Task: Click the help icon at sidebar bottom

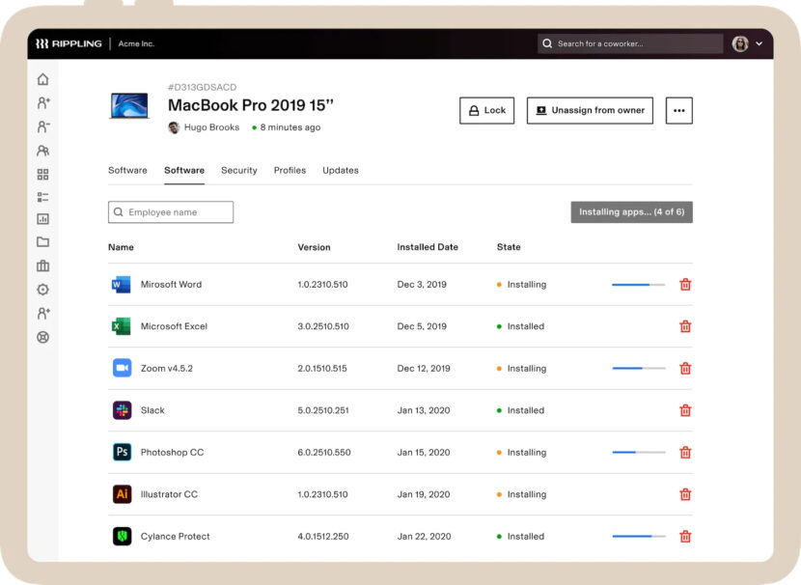Action: pyautogui.click(x=42, y=336)
